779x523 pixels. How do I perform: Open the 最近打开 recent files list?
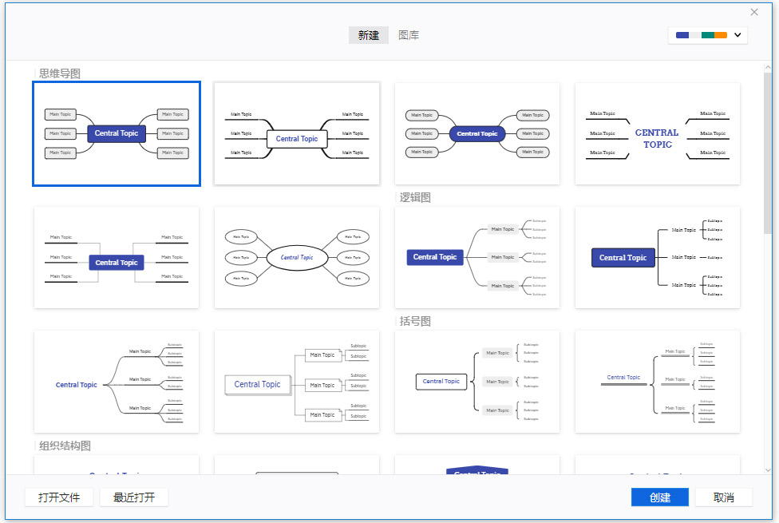134,497
